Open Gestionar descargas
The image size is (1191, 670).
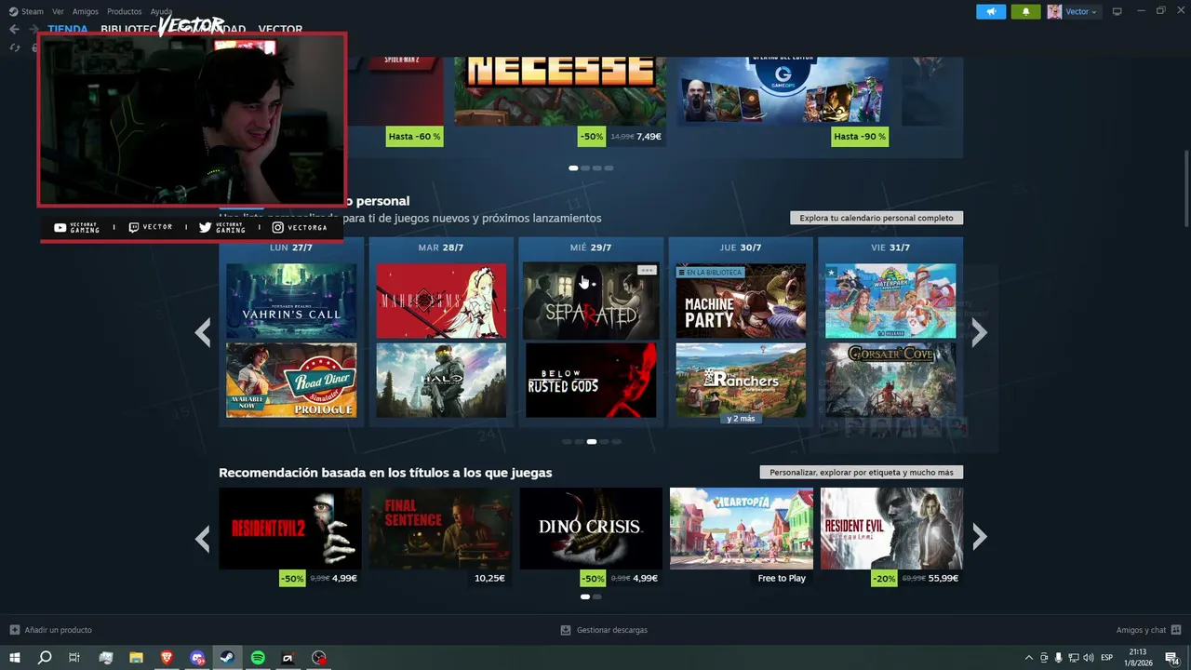611,630
